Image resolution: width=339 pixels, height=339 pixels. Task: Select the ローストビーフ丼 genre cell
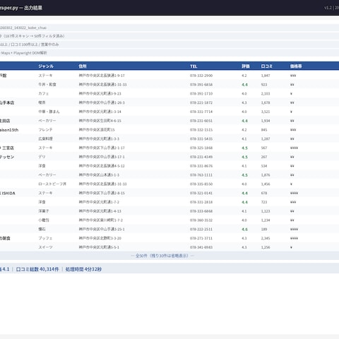point(52,184)
